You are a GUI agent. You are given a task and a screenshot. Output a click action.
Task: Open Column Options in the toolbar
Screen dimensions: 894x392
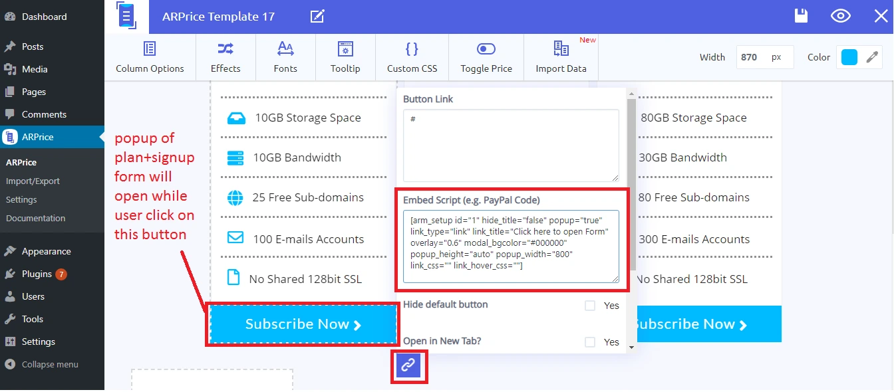[150, 57]
